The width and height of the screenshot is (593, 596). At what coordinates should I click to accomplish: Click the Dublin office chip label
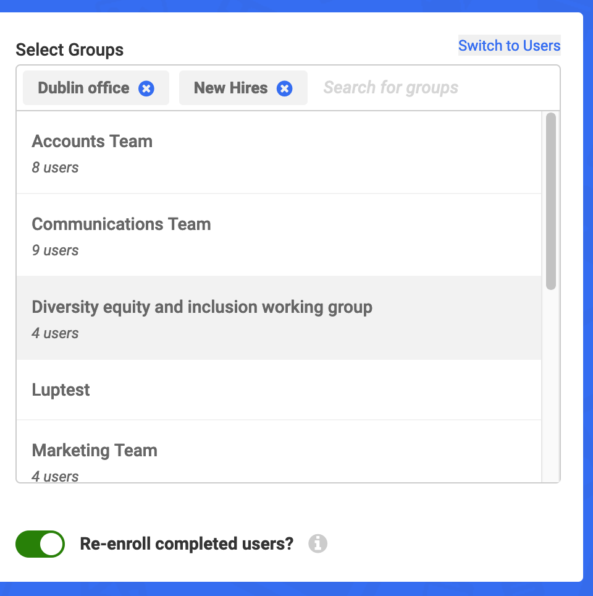[83, 88]
